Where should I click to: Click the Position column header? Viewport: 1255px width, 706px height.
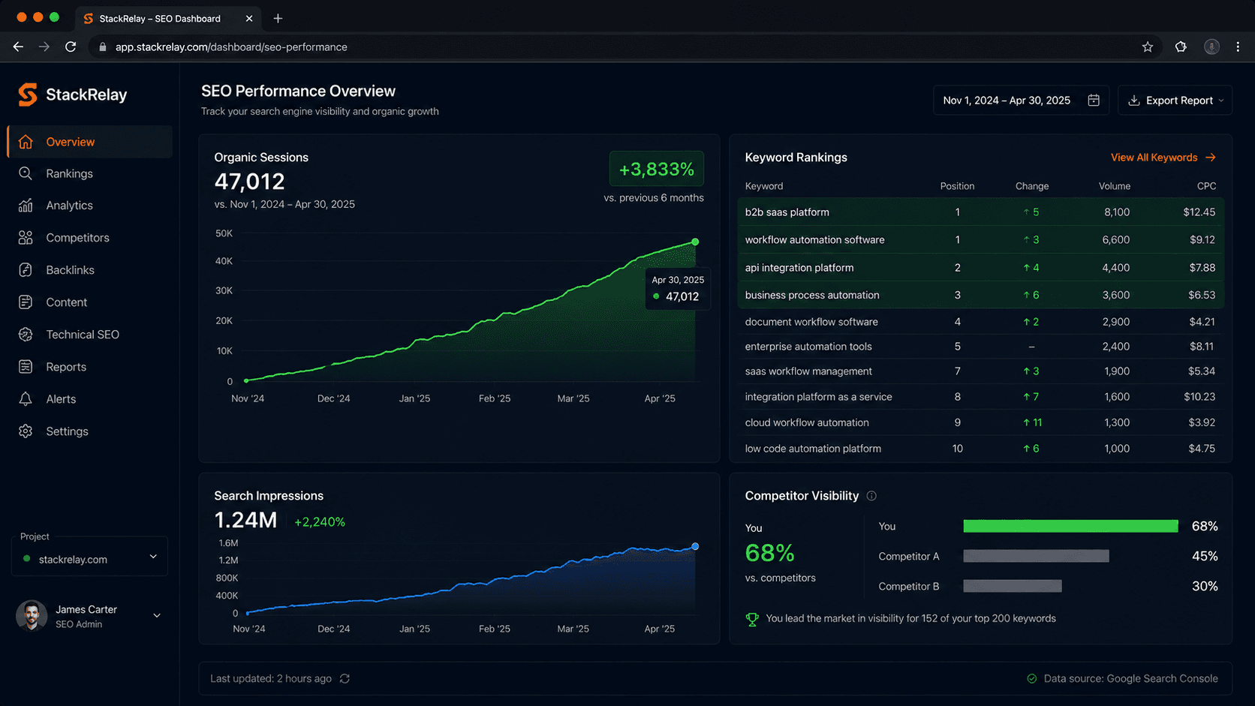click(957, 186)
